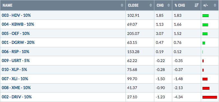Viewport: 219px width, 102px height.
Task: Click red bar for DRIV row
Action: pyautogui.click(x=210, y=97)
